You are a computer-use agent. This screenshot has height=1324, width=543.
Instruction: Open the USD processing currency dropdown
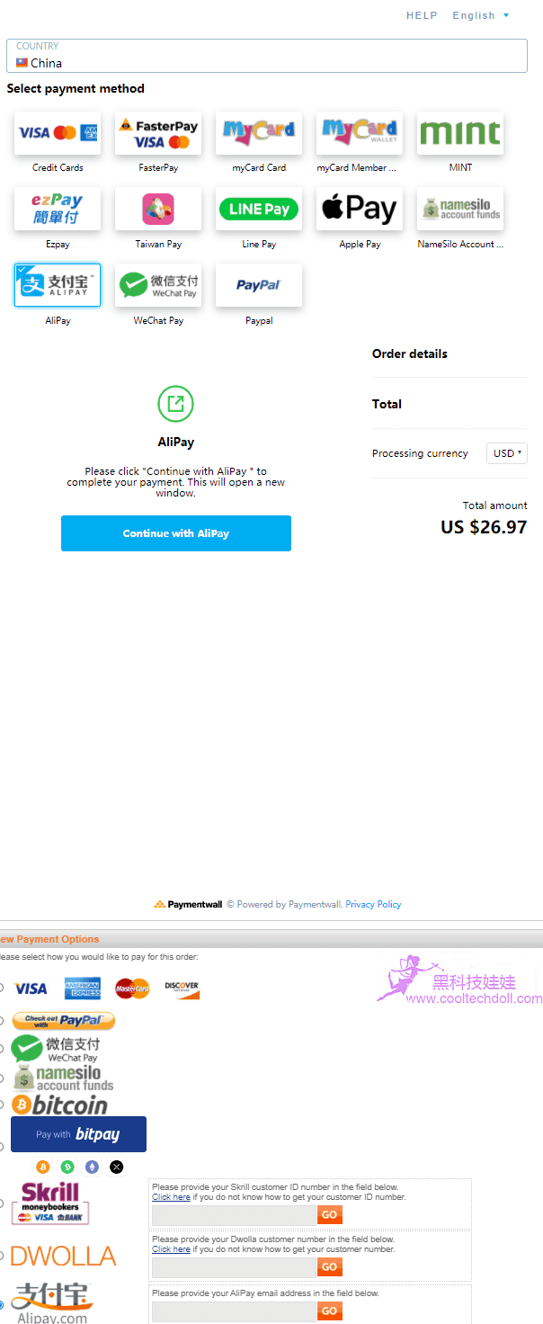tap(507, 453)
